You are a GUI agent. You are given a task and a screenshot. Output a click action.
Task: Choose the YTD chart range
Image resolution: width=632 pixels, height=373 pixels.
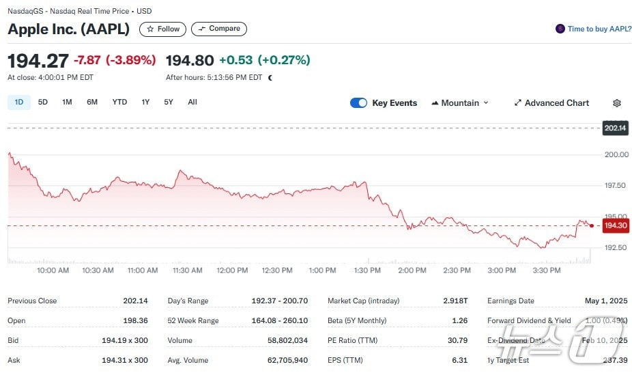119,102
